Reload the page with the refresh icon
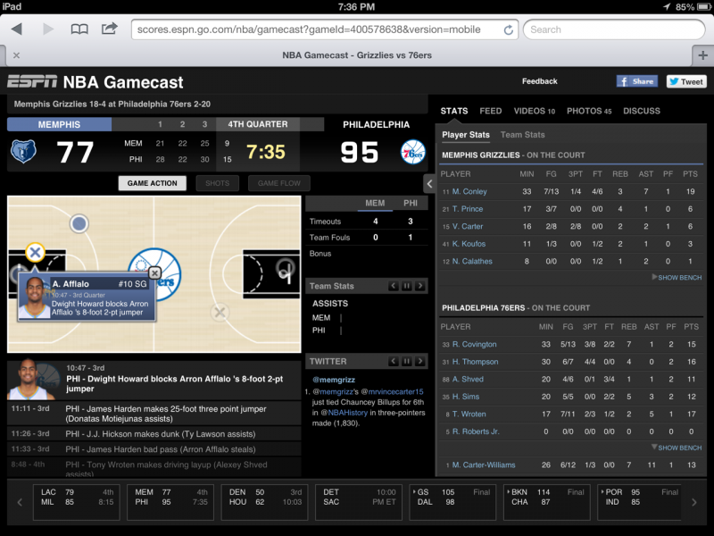The image size is (714, 536). [508, 30]
